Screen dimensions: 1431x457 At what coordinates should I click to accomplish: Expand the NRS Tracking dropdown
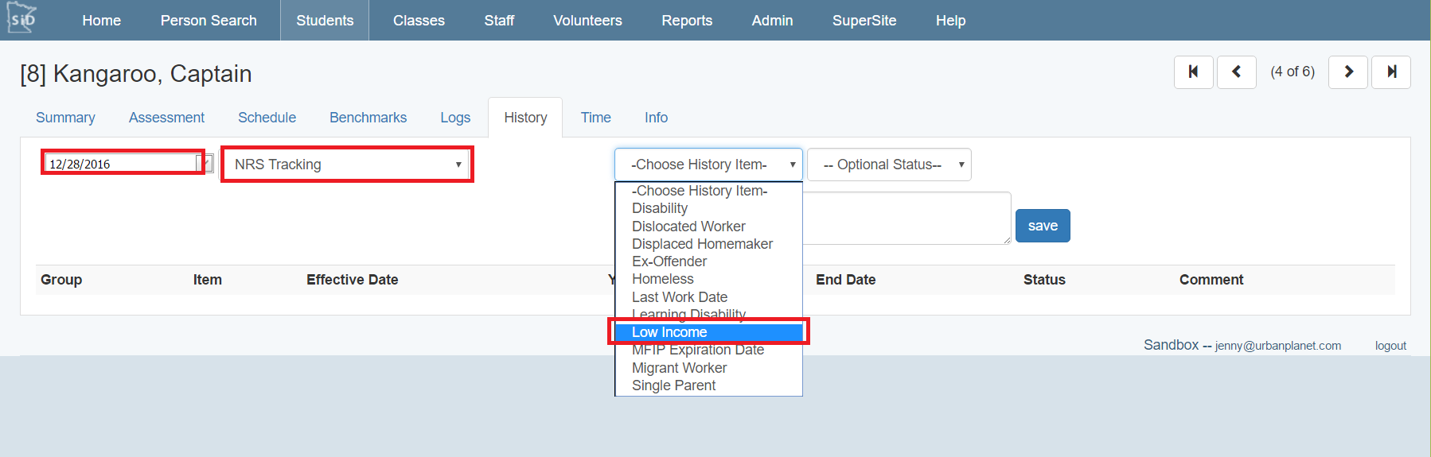tap(347, 165)
